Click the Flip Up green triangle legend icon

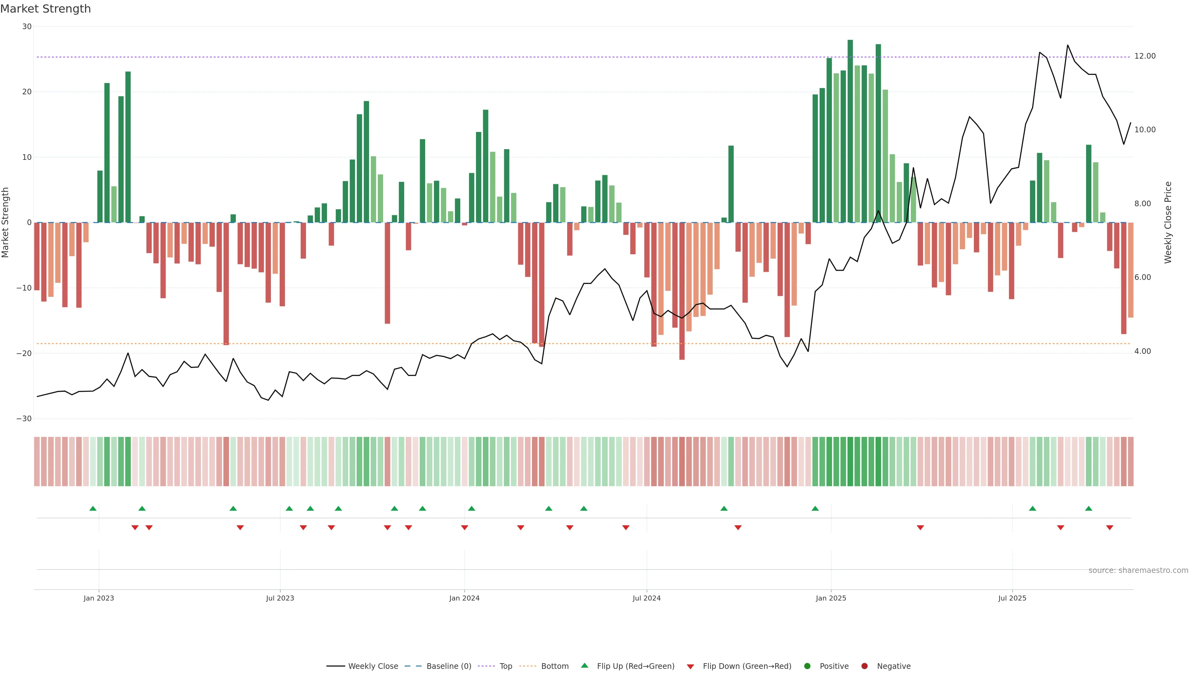[x=584, y=666]
